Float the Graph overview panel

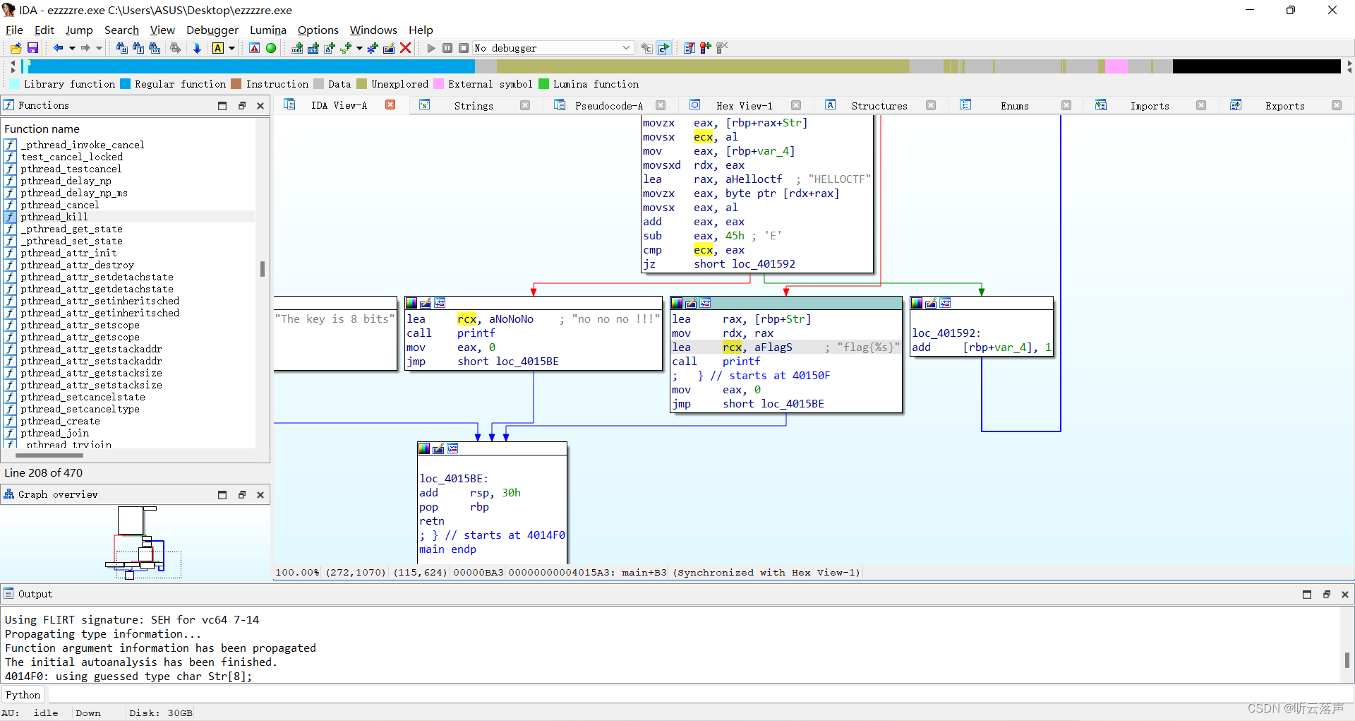241,495
